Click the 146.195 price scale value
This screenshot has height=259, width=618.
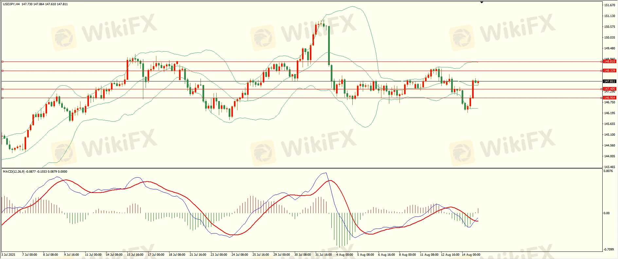click(609, 113)
